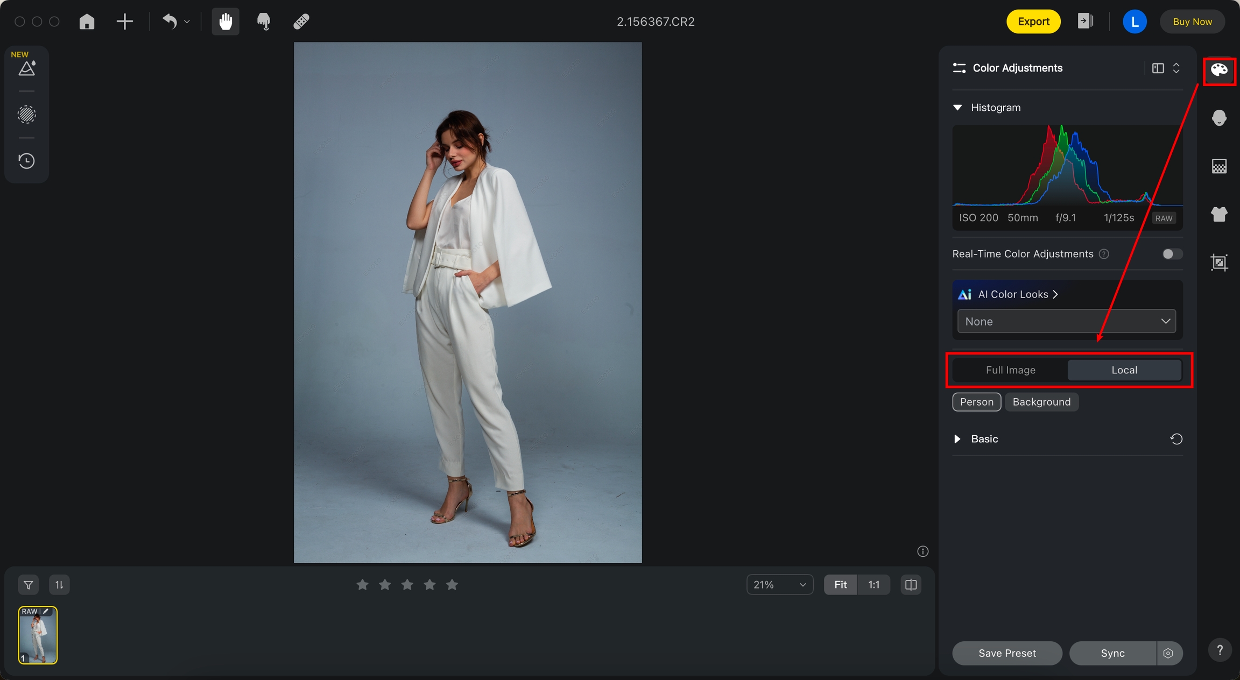1240x680 pixels.
Task: Toggle Real-Time Color Adjustments switch
Action: pos(1172,254)
